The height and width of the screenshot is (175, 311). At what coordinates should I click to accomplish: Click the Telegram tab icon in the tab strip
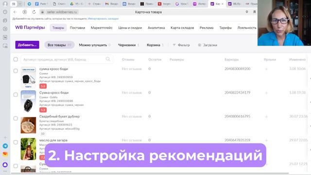[29, 4]
